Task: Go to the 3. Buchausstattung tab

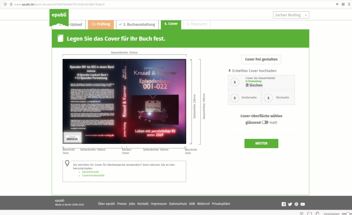Action: click(x=137, y=24)
